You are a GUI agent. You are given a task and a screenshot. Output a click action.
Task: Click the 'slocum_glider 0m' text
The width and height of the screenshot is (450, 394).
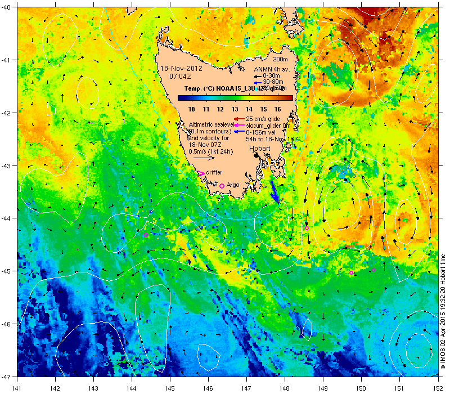pyautogui.click(x=268, y=126)
